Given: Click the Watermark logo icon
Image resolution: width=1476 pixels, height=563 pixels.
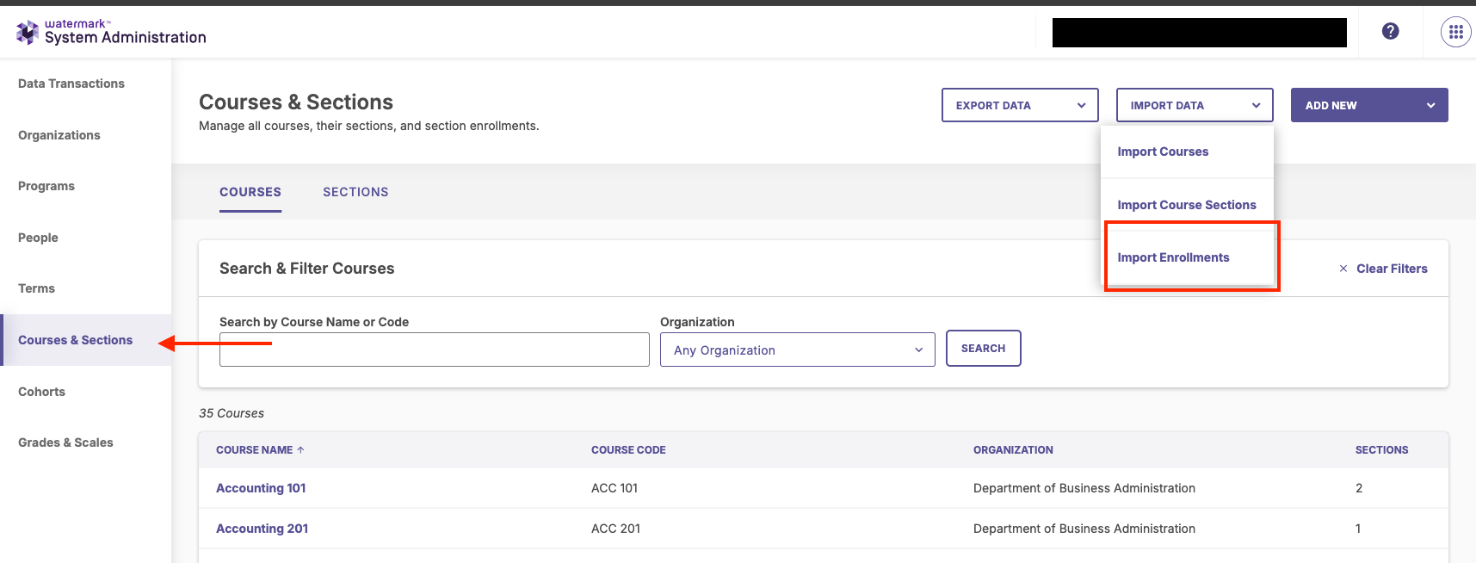Looking at the screenshot, I should (28, 32).
